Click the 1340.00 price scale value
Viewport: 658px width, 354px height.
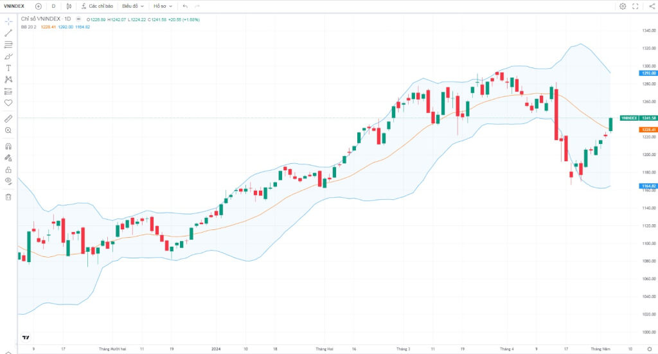click(649, 31)
